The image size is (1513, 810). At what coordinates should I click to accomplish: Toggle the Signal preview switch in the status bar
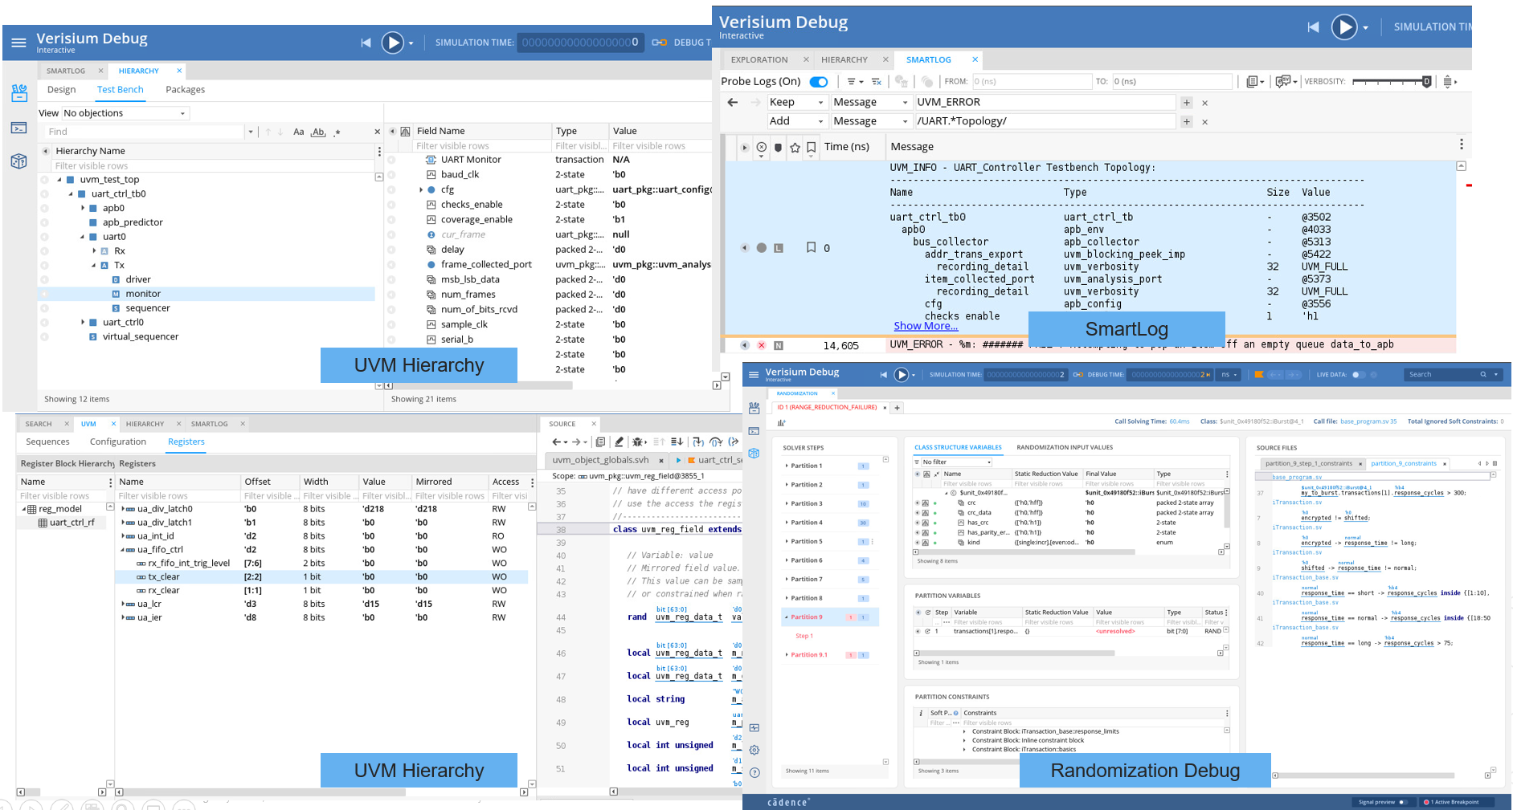tap(1404, 802)
